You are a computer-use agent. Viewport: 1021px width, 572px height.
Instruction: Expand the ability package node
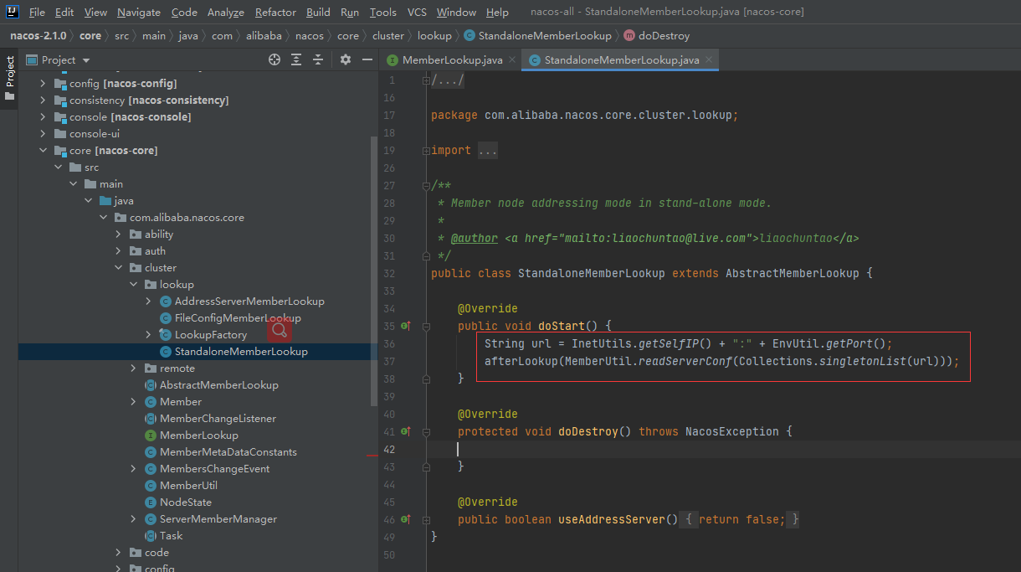click(x=119, y=234)
